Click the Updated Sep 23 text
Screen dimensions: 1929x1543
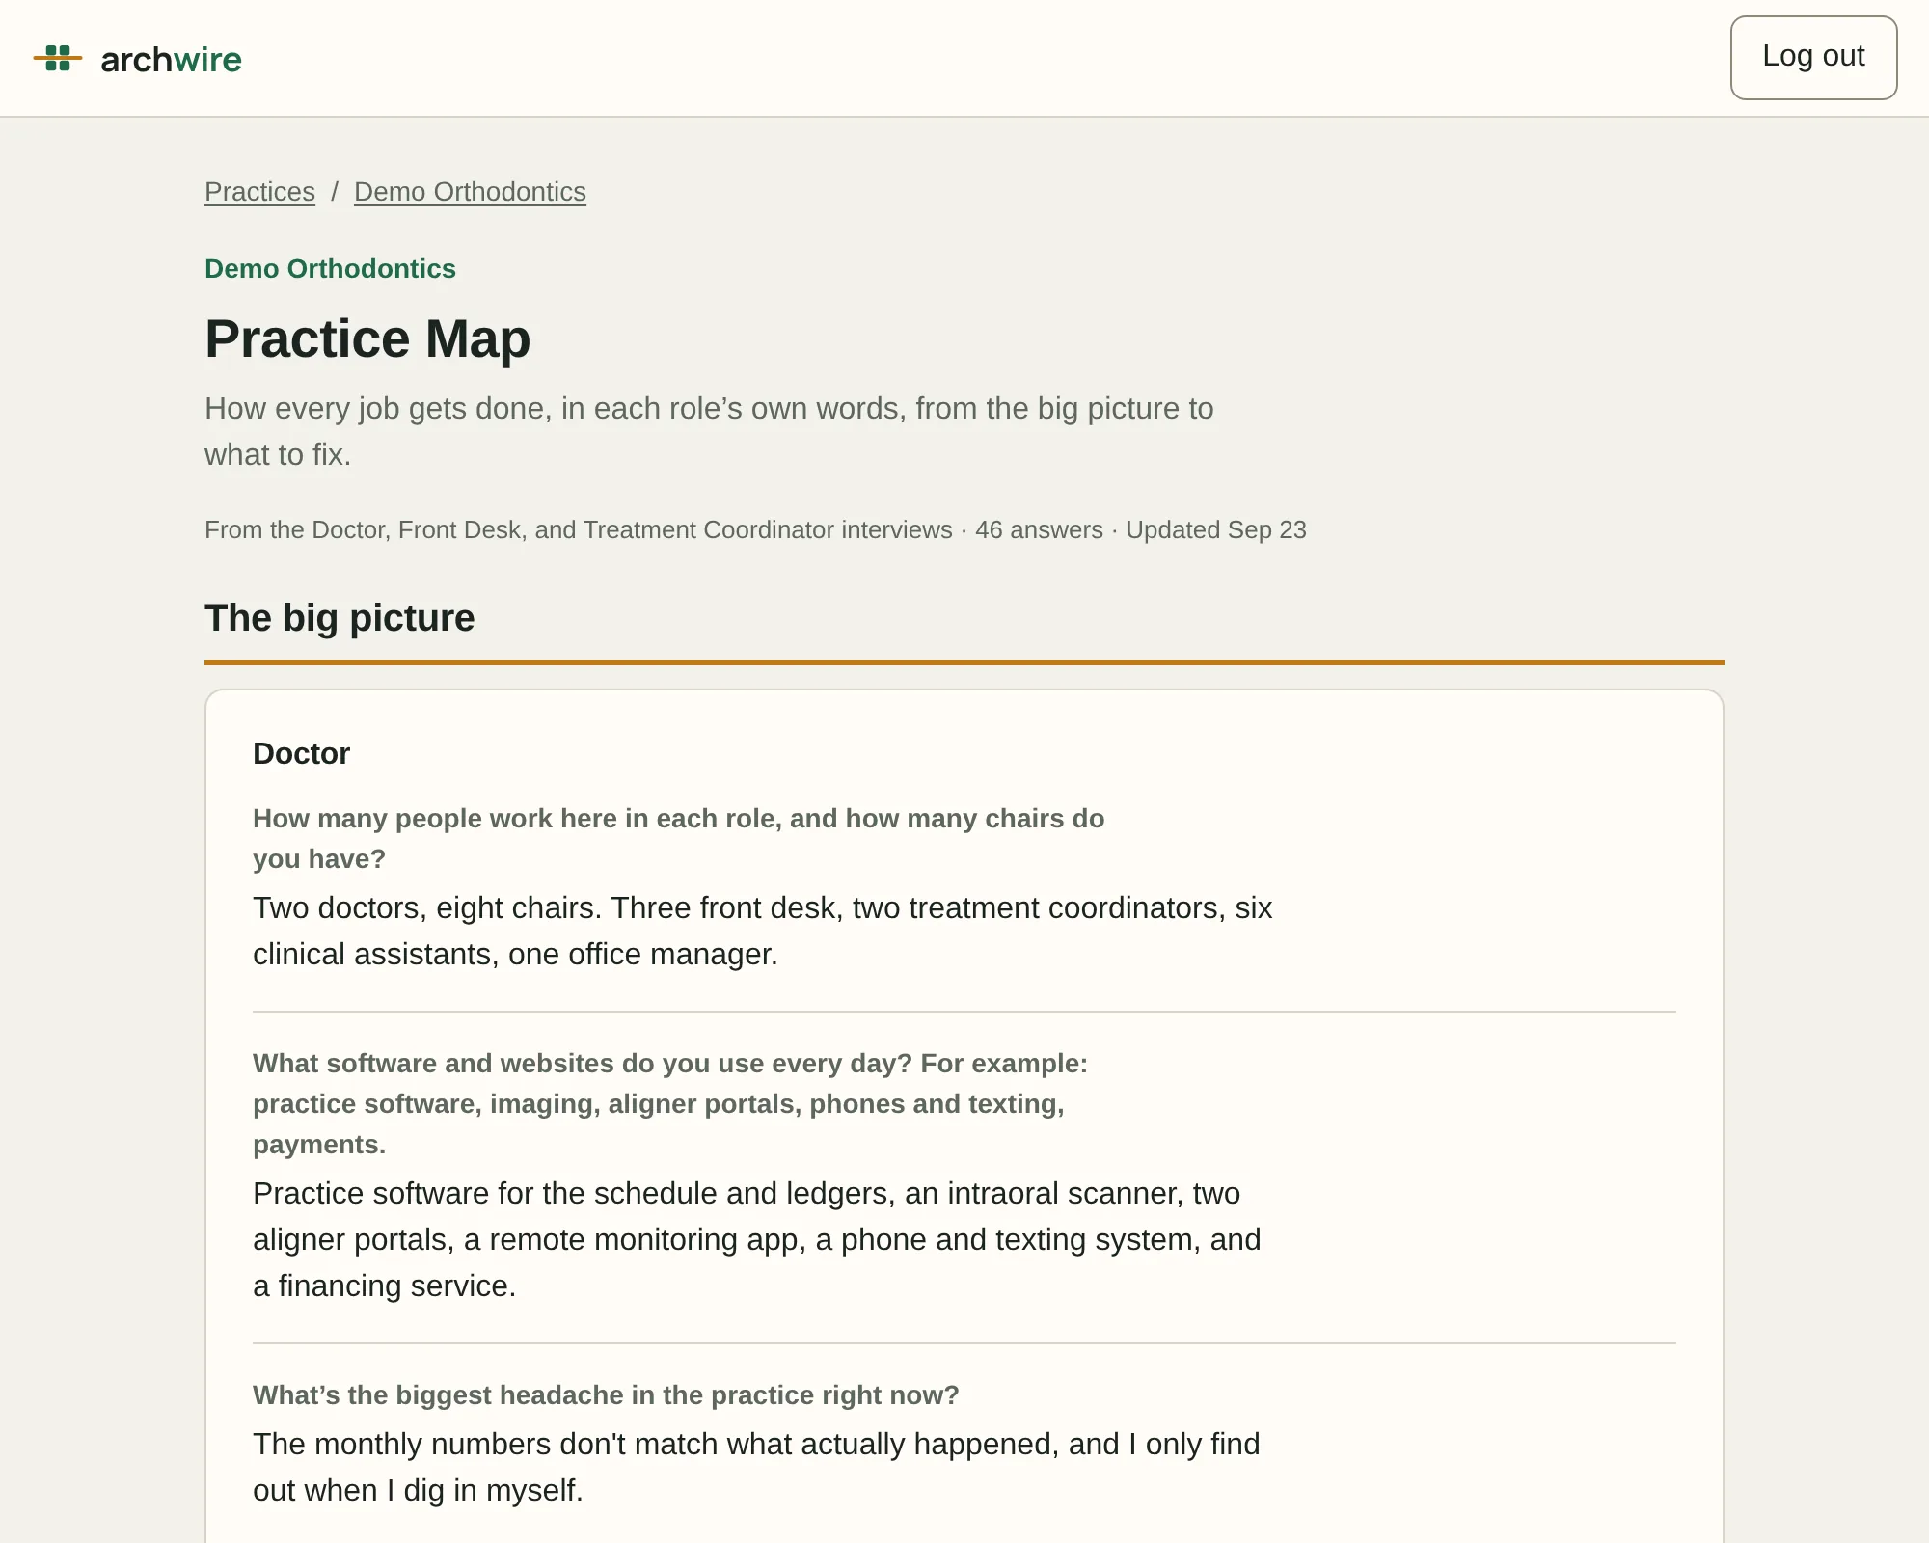point(1215,530)
